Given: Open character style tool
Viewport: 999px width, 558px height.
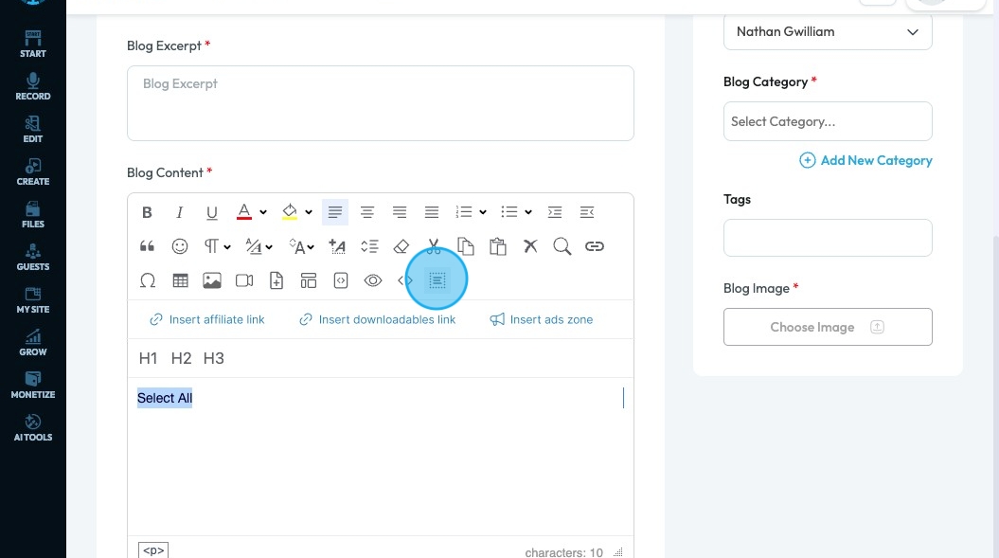Looking at the screenshot, I should (x=337, y=246).
